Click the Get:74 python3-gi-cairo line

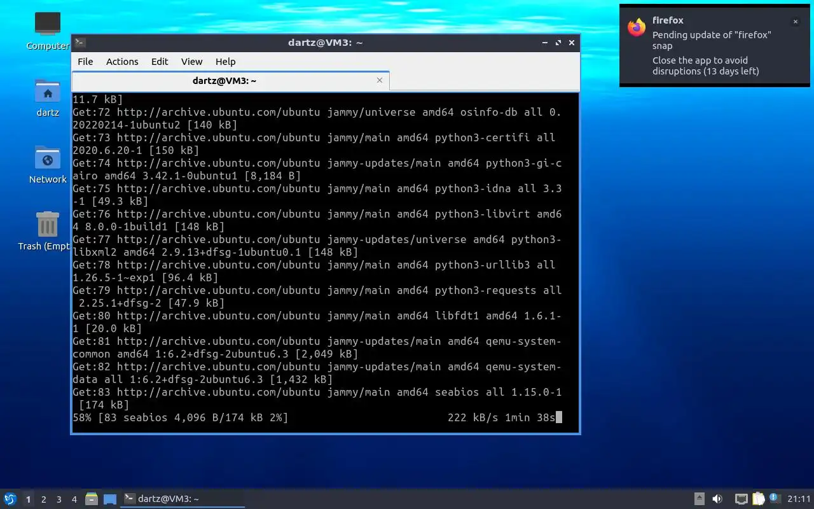click(317, 169)
